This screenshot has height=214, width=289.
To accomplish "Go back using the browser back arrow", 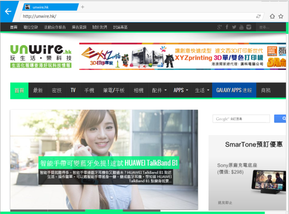I will pos(8,11).
